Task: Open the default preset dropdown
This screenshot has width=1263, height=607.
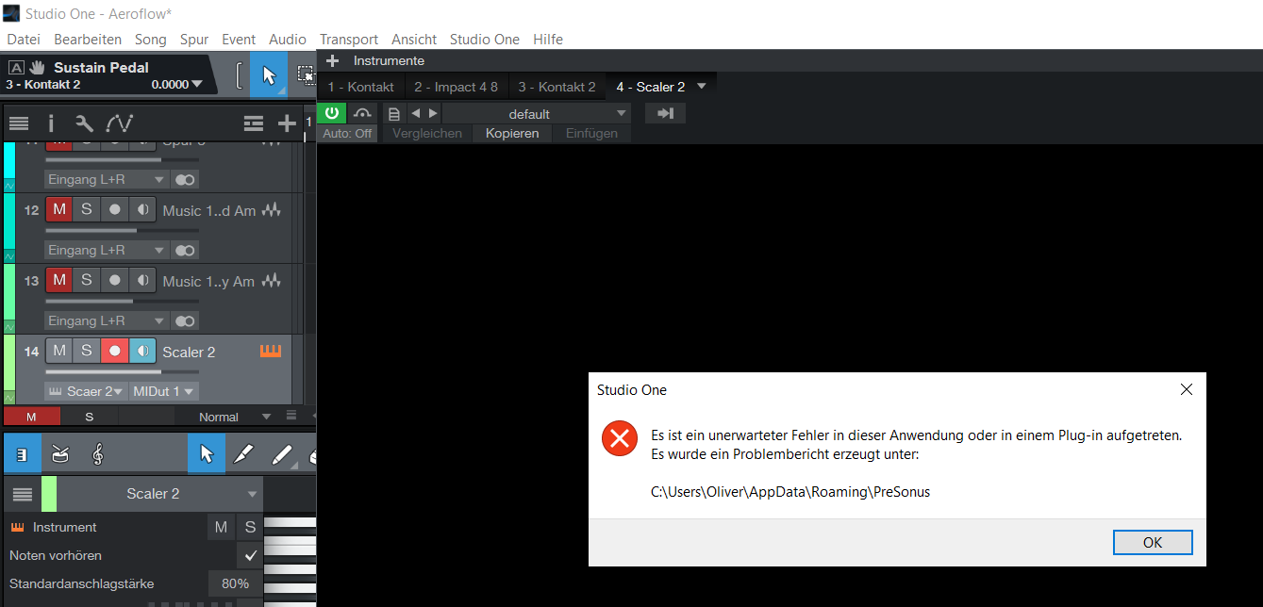Action: pyautogui.click(x=535, y=114)
